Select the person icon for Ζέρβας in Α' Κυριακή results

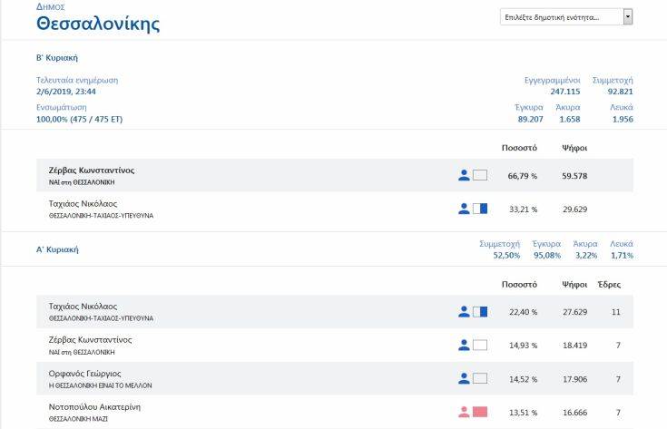(x=464, y=346)
